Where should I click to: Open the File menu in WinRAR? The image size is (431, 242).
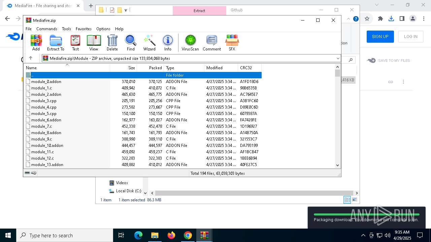tap(29, 29)
